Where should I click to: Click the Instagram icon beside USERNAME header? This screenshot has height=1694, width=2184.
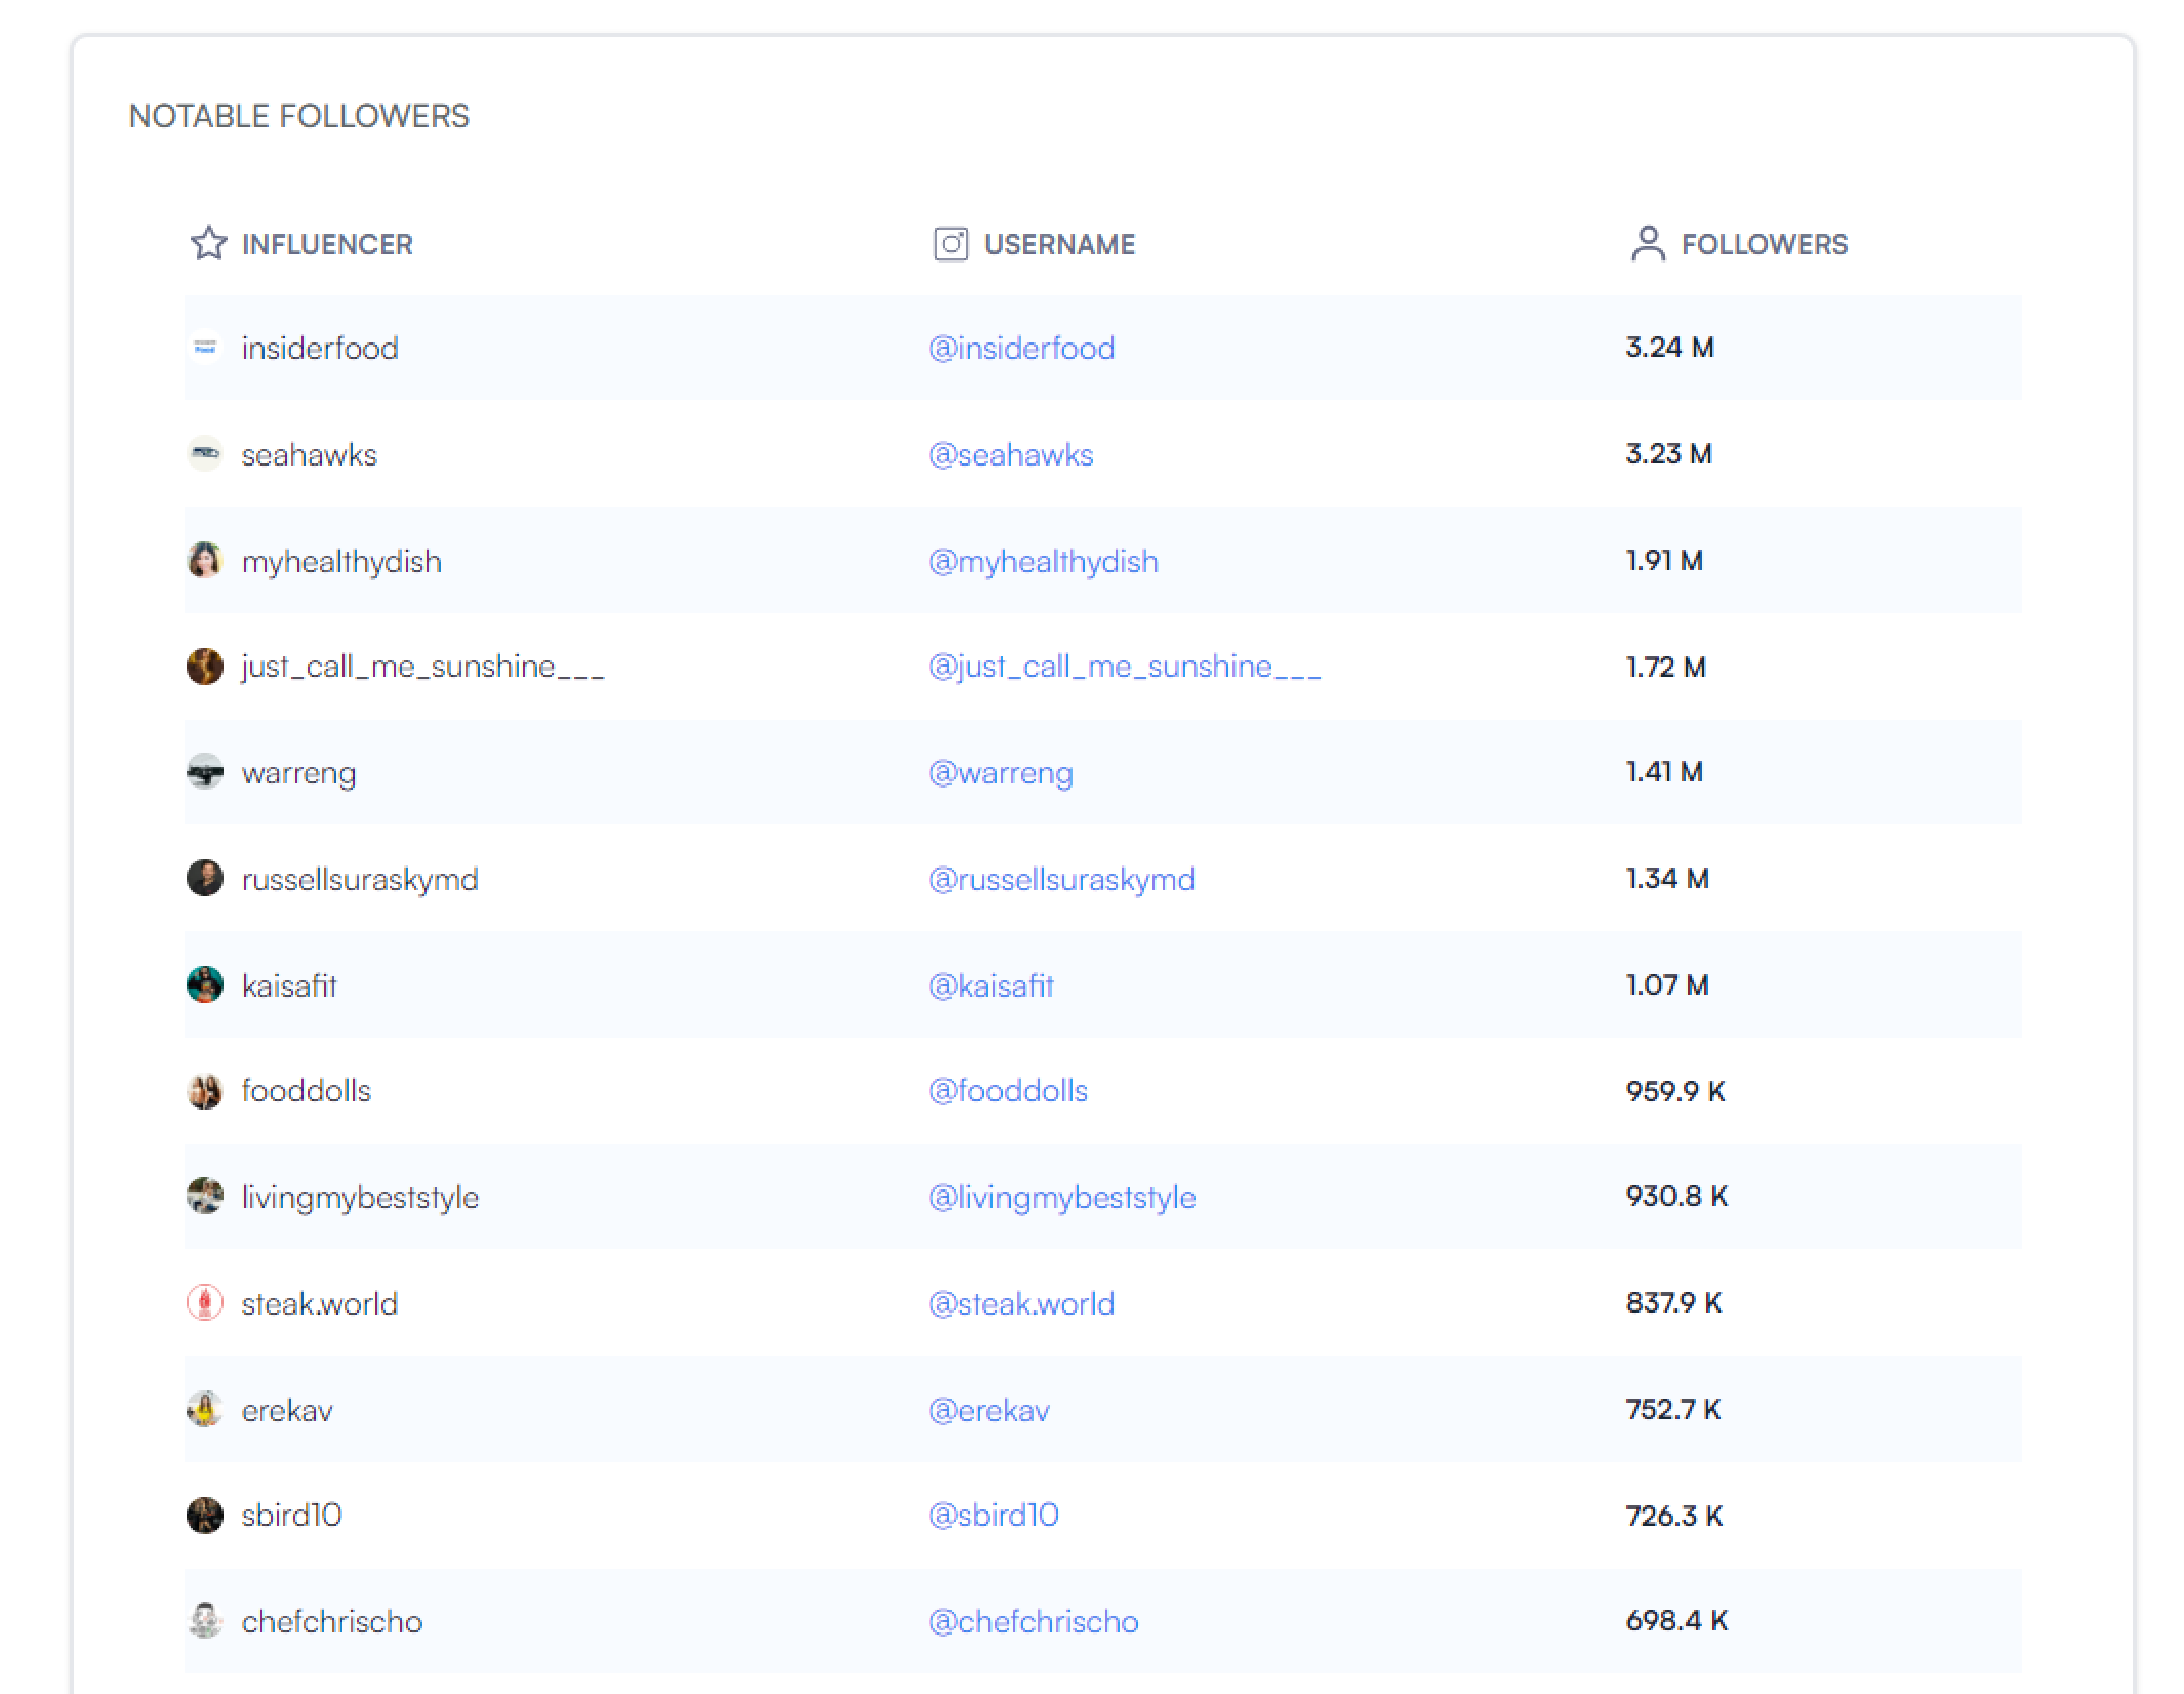coord(950,243)
